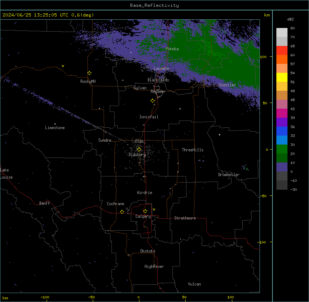
Task: Pick the magenta swatch in dBZ legend
Action: click(282, 113)
